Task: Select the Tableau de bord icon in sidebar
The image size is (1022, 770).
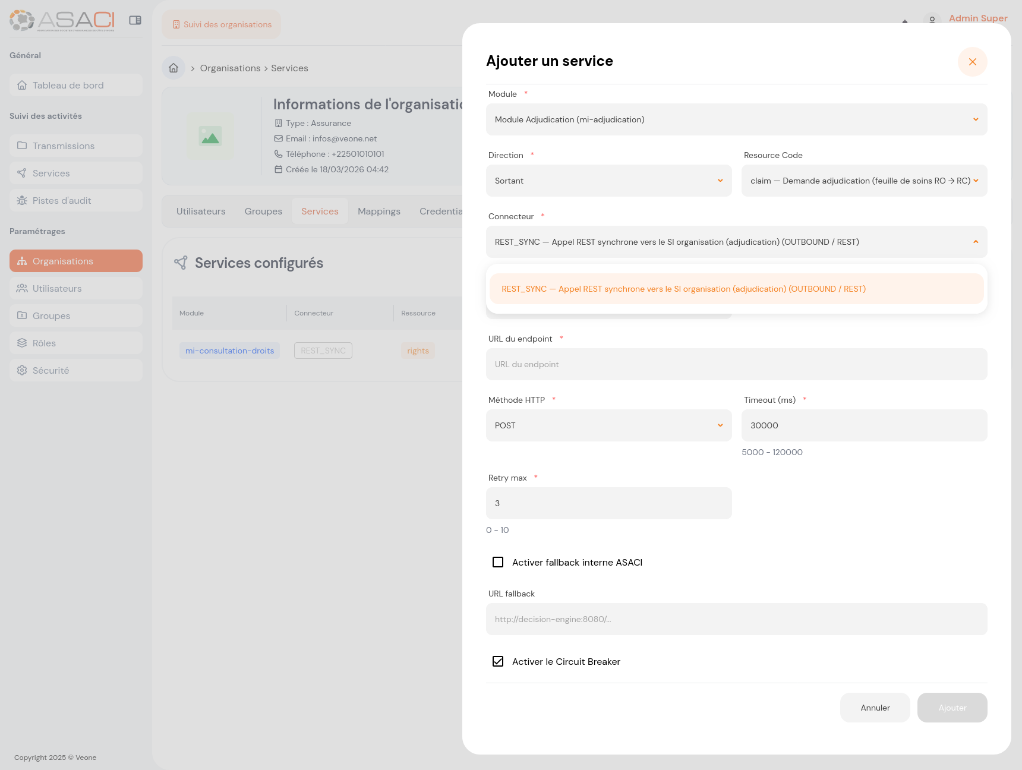Action: (22, 85)
